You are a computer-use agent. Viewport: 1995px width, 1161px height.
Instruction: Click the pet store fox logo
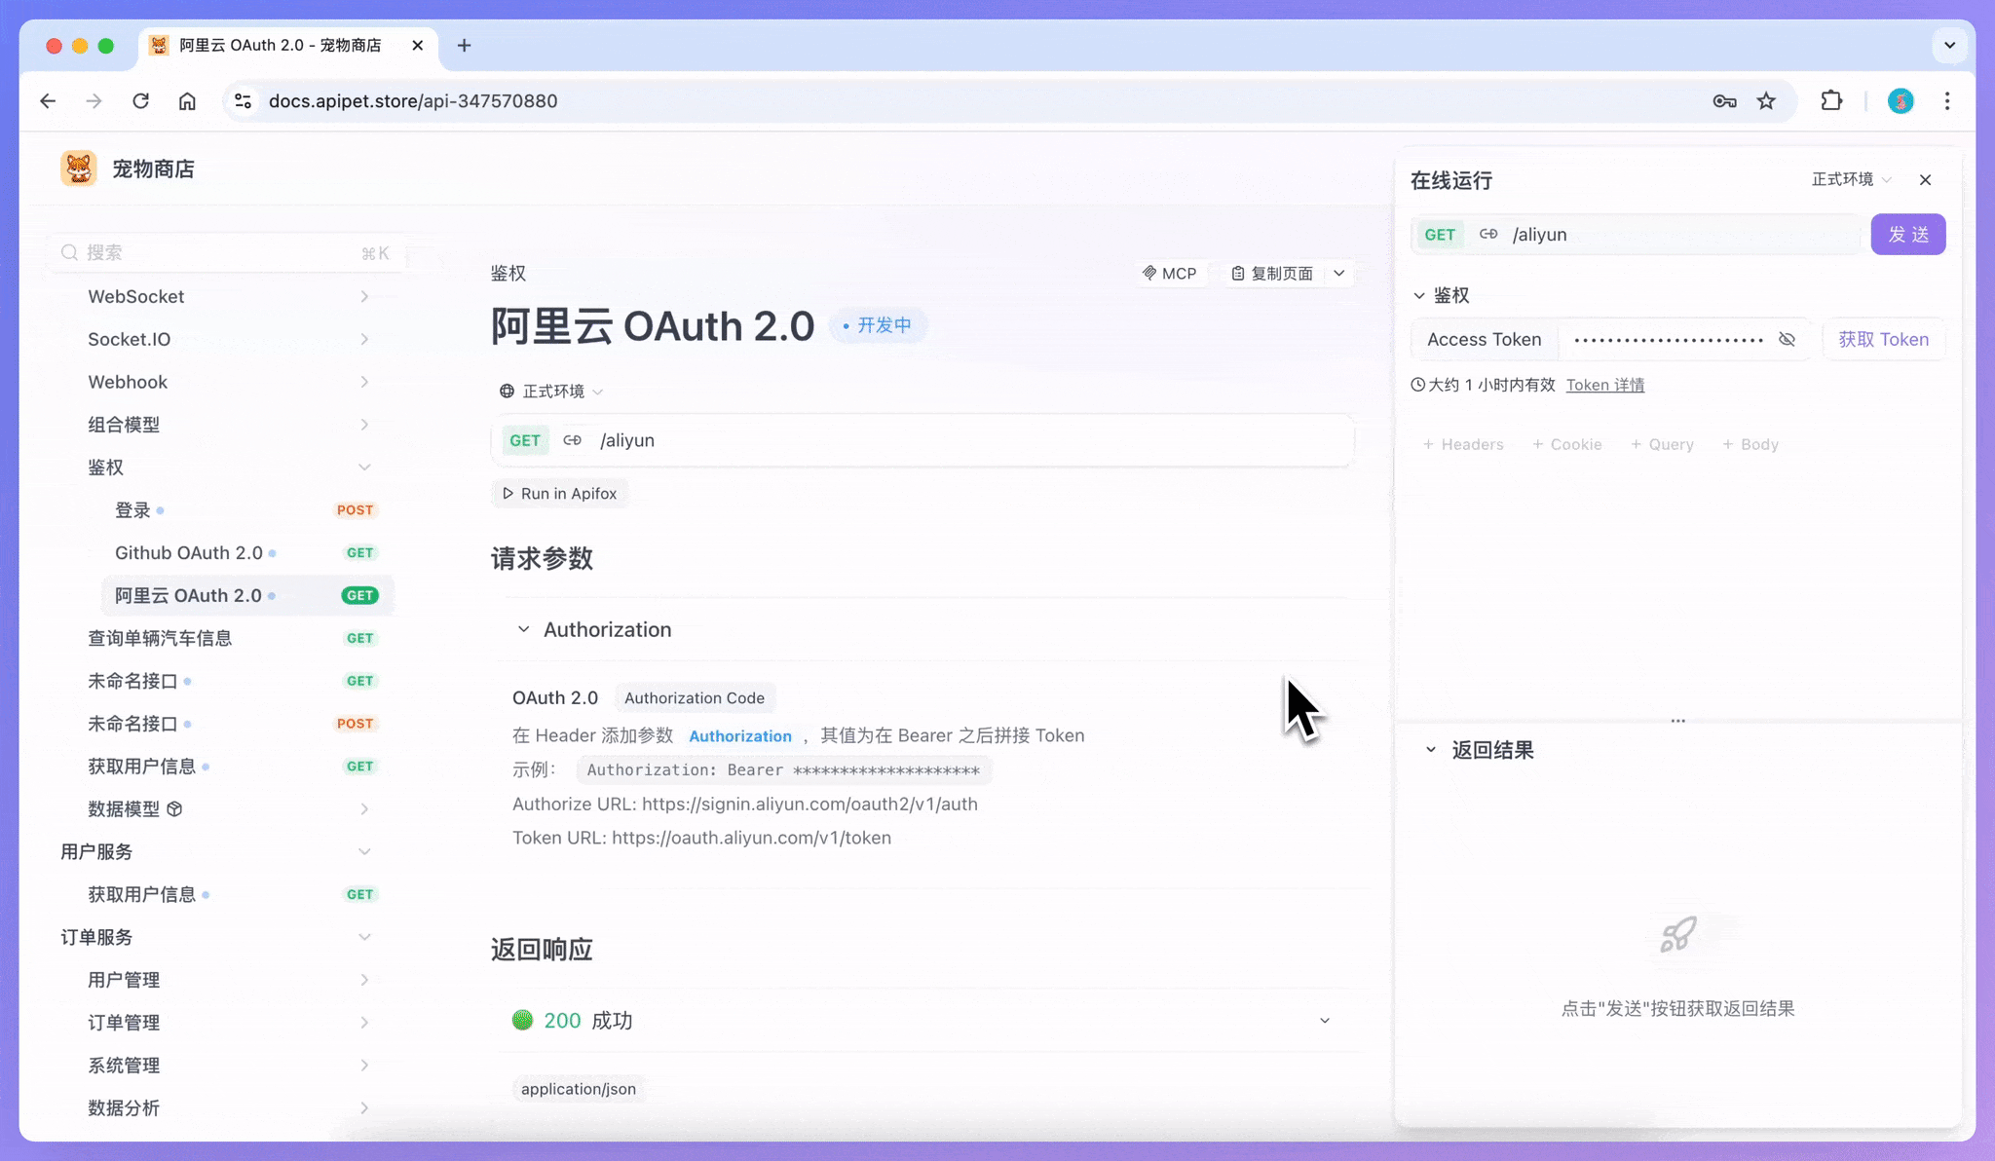79,168
